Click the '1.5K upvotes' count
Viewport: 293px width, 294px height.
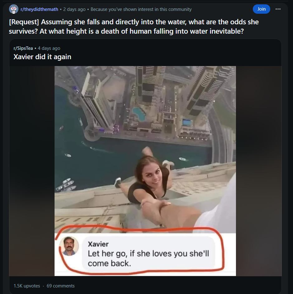27,286
